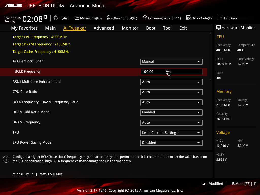Change DRAM Odd Ratio Mode from Enabled
Image resolution: width=260 pixels, height=195 pixels.
tap(171, 112)
